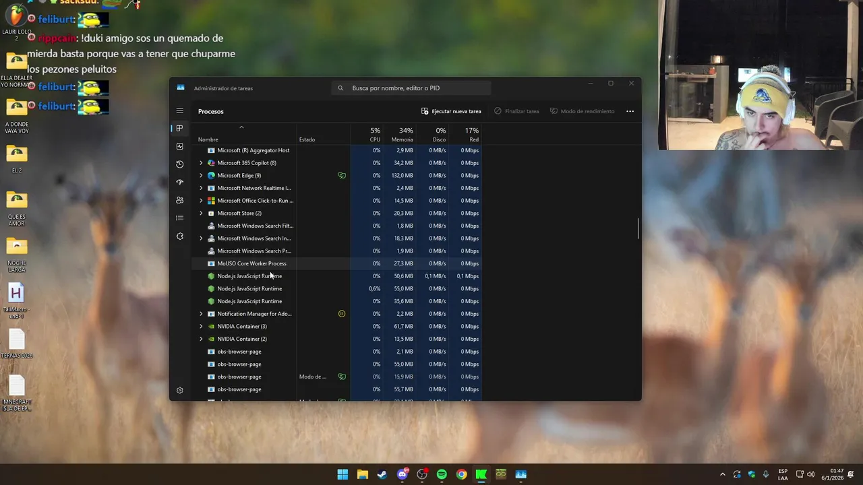The width and height of the screenshot is (863, 485).
Task: Expand Notification Manager for Ado... process
Action: tap(200, 314)
